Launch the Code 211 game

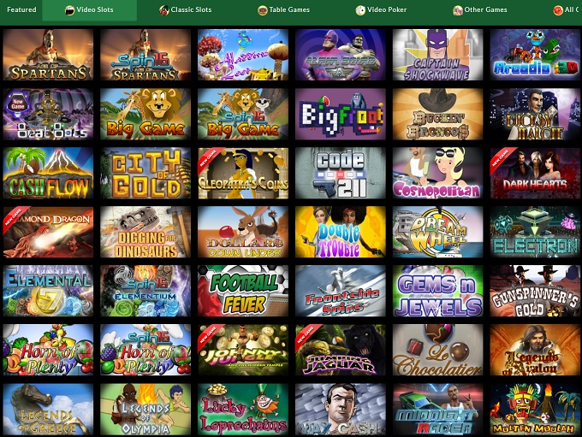click(x=341, y=173)
